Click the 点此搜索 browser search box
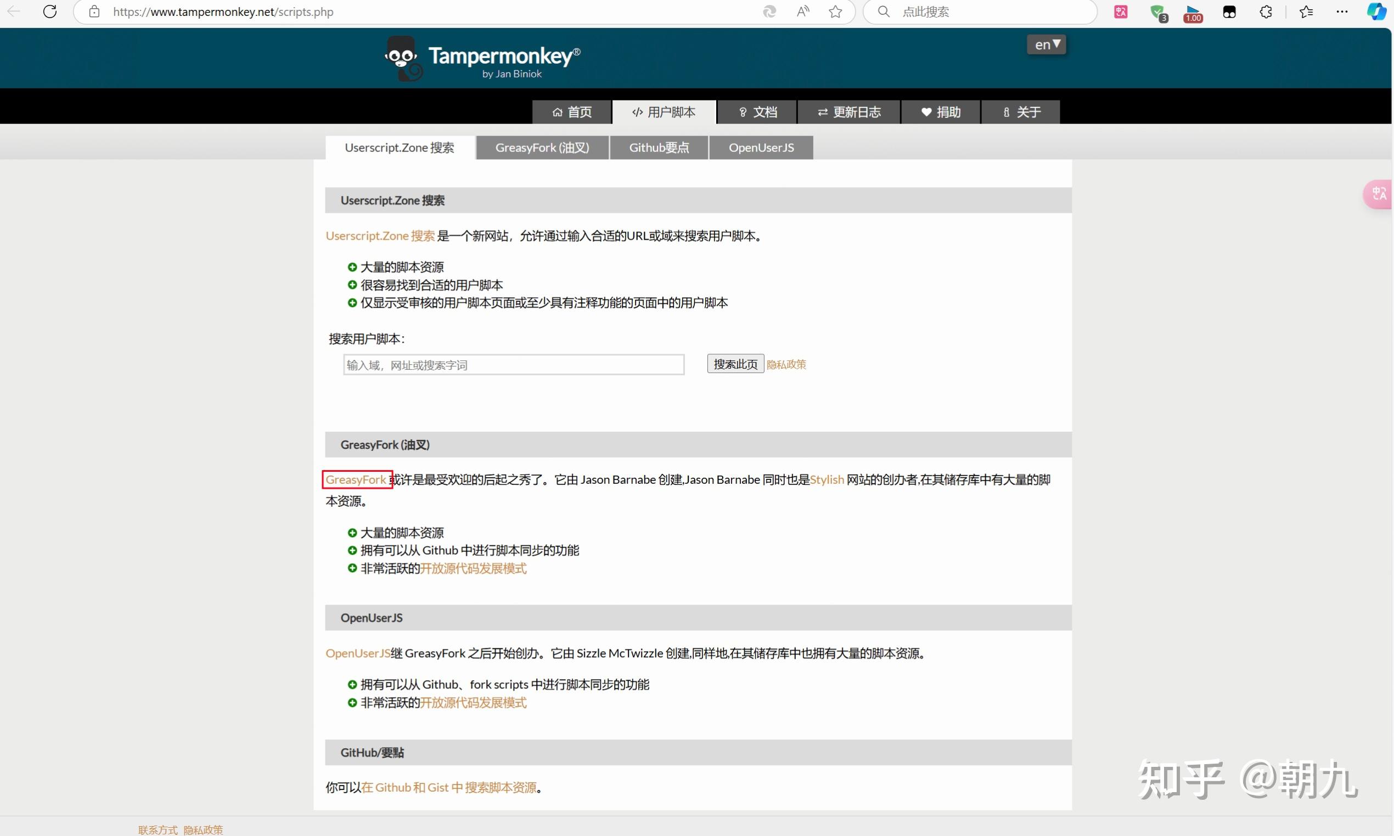 click(x=980, y=12)
